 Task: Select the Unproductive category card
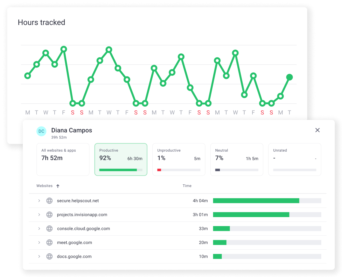[178, 159]
